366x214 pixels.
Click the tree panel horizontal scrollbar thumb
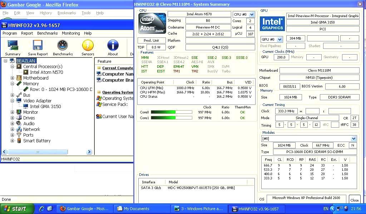click(37, 152)
